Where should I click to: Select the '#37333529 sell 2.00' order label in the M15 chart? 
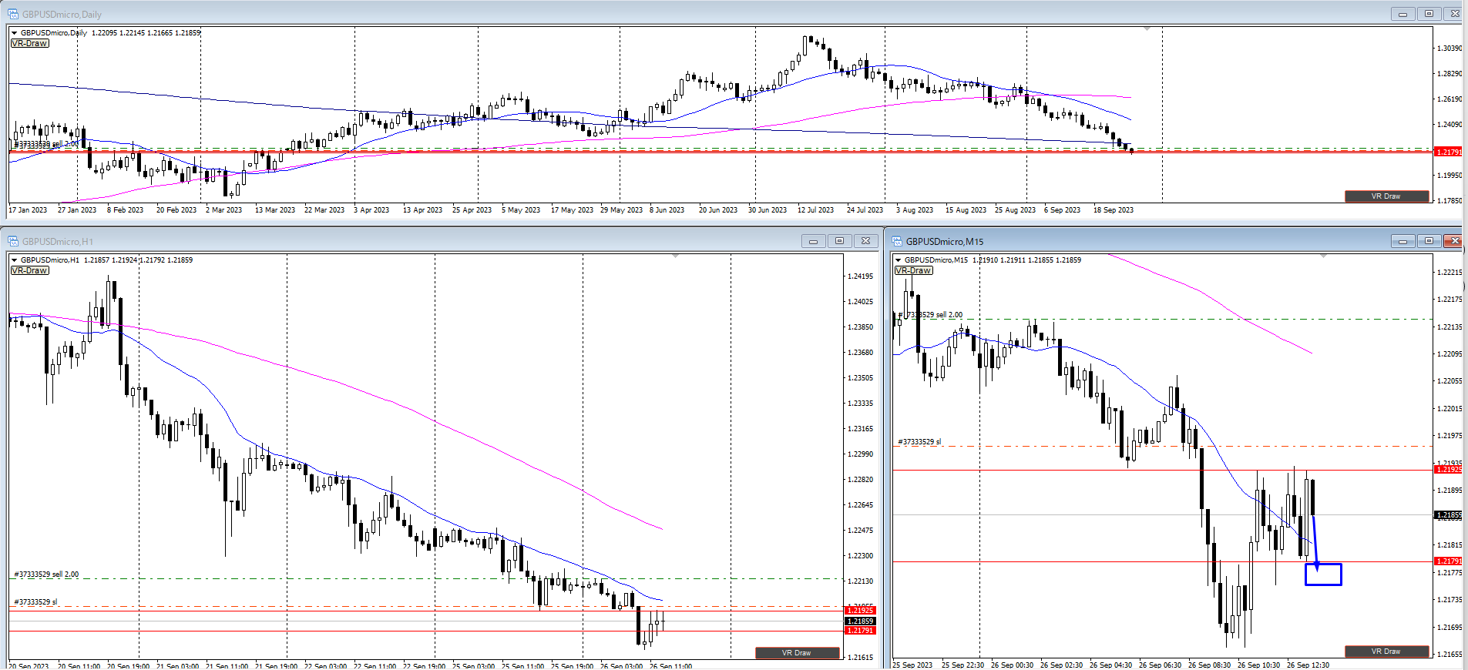[930, 315]
